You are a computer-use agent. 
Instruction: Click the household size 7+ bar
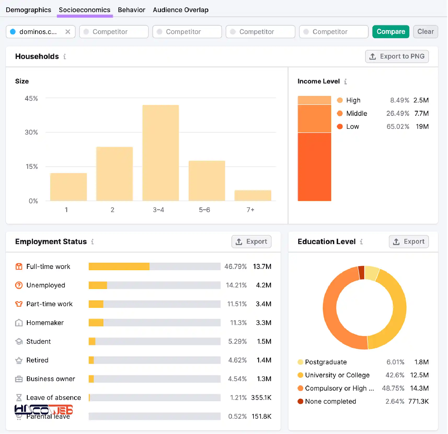(x=253, y=196)
